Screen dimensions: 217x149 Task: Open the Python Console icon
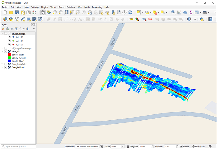coord(202,19)
